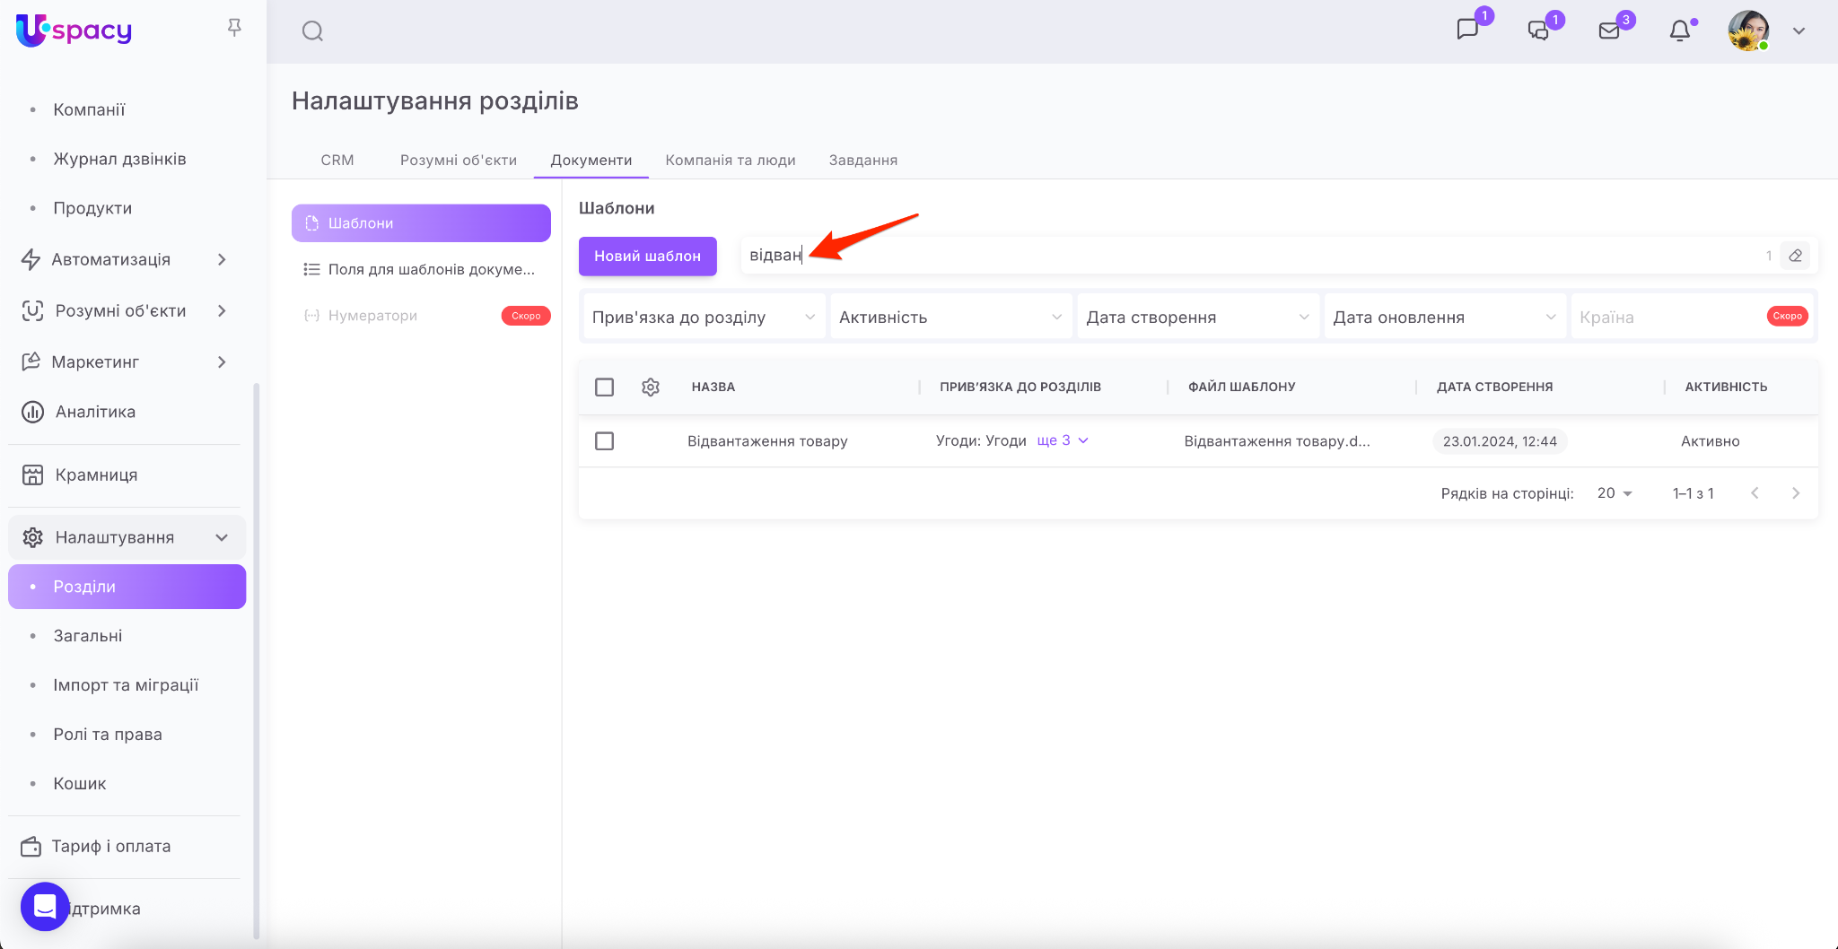
Task: Change rows per page dropdown showing 20
Action: click(1615, 493)
